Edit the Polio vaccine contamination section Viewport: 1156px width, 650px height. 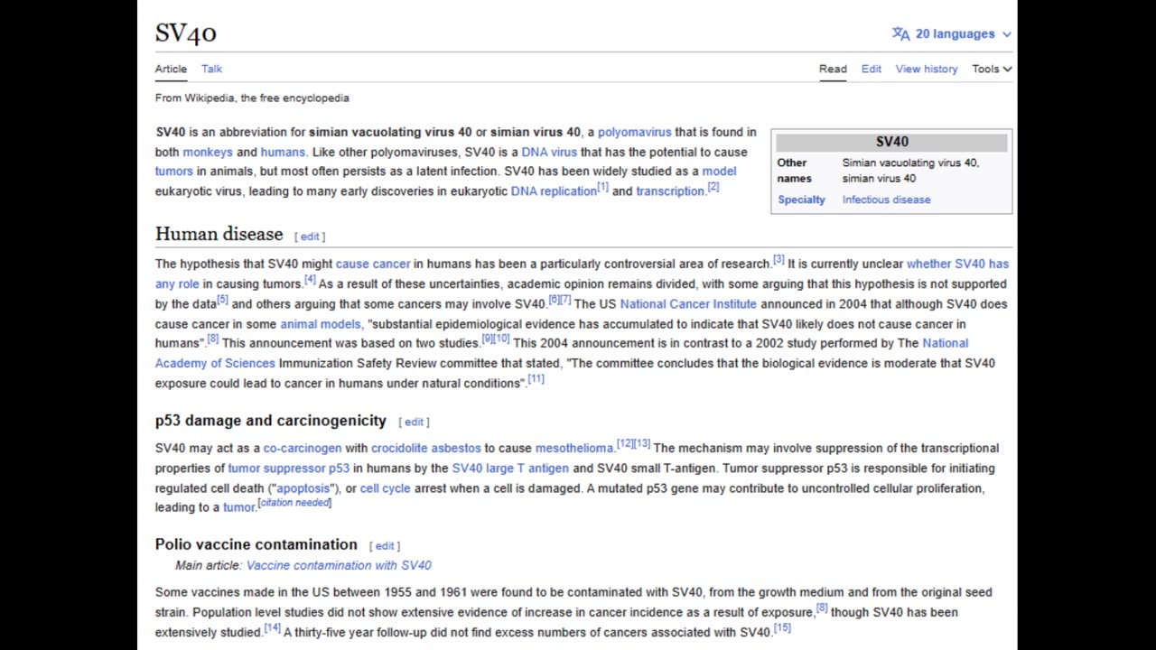(x=385, y=545)
